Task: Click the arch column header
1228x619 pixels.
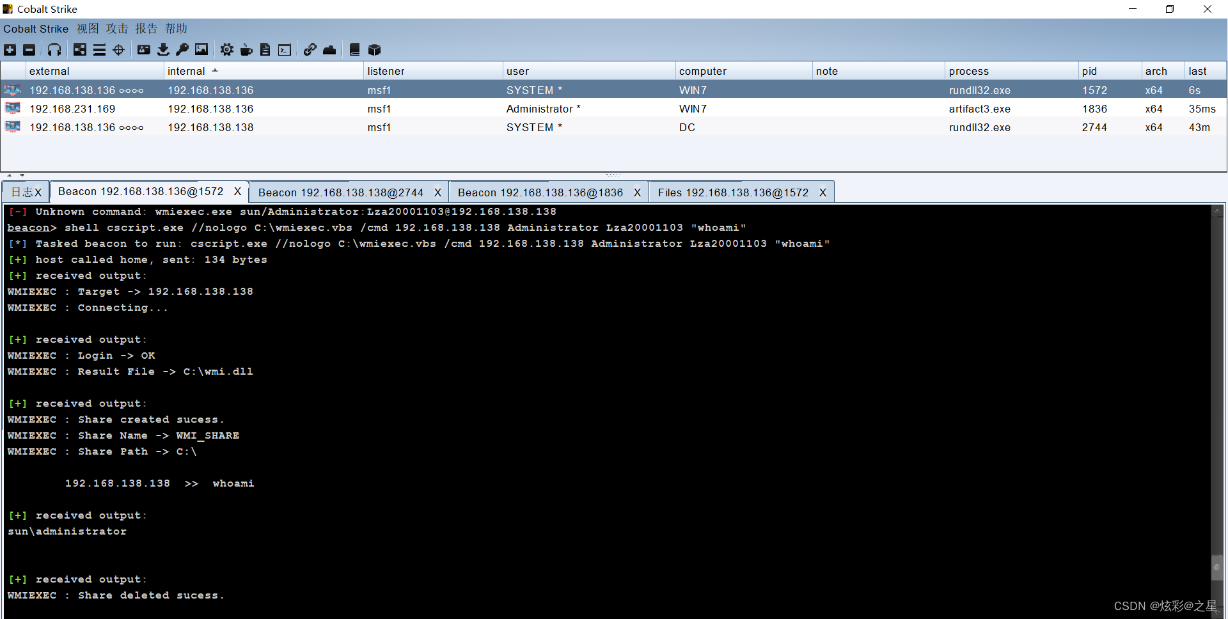Action: pyautogui.click(x=1163, y=71)
